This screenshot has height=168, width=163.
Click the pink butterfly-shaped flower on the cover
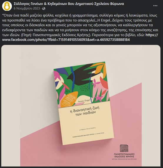click(96, 83)
